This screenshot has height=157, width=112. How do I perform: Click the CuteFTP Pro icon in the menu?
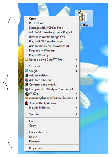point(26,60)
